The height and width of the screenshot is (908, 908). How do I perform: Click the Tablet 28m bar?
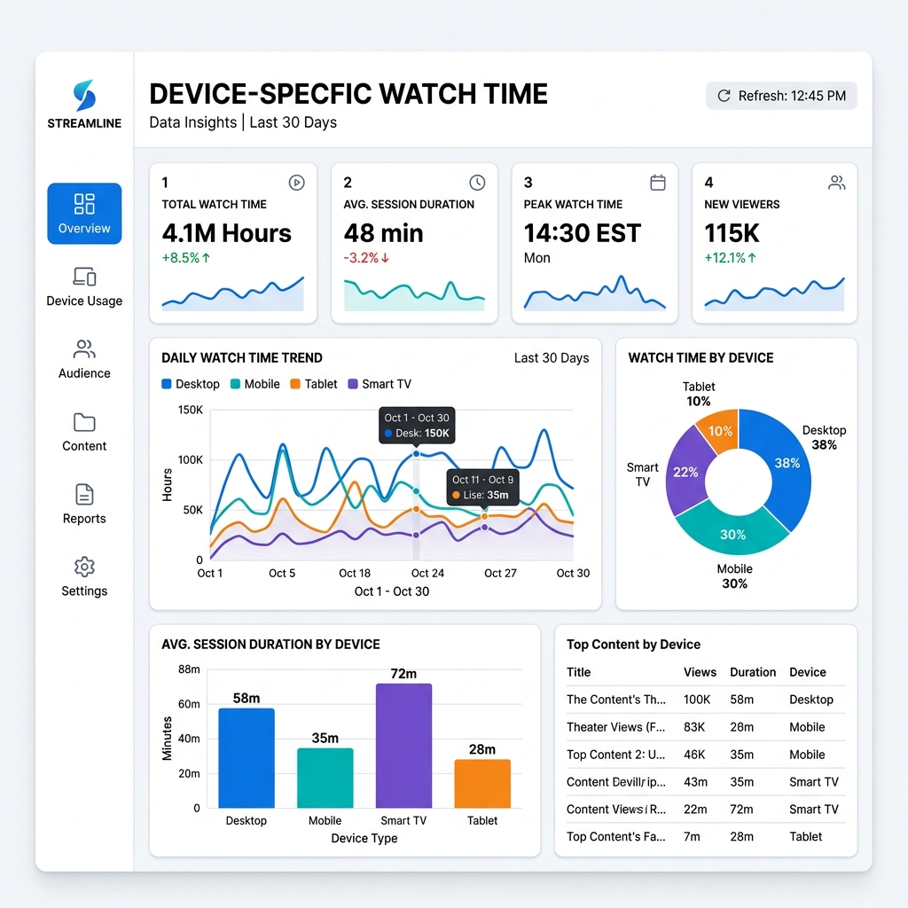click(482, 784)
